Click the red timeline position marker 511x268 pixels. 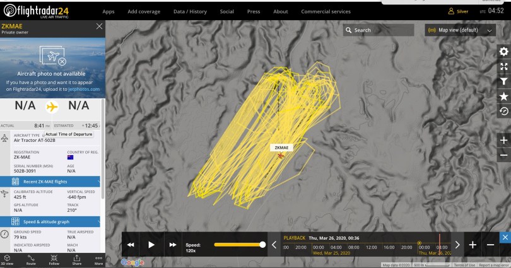coord(439,245)
